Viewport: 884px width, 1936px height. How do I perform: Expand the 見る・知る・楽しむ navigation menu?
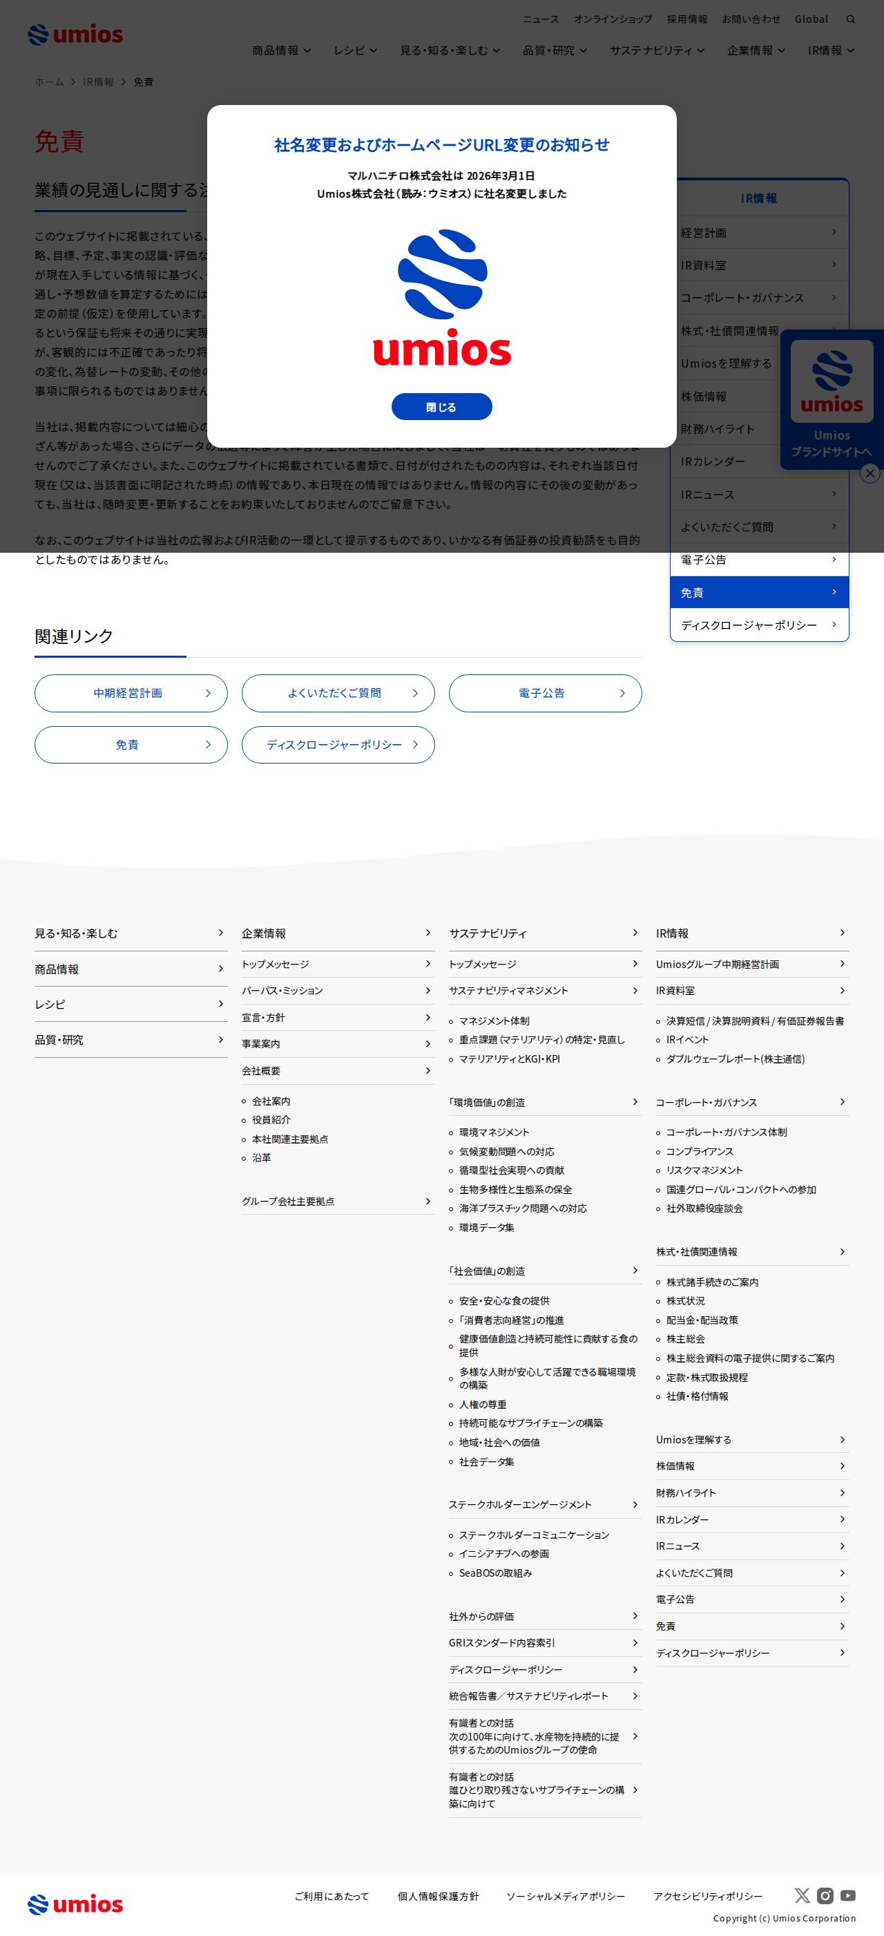[x=450, y=50]
